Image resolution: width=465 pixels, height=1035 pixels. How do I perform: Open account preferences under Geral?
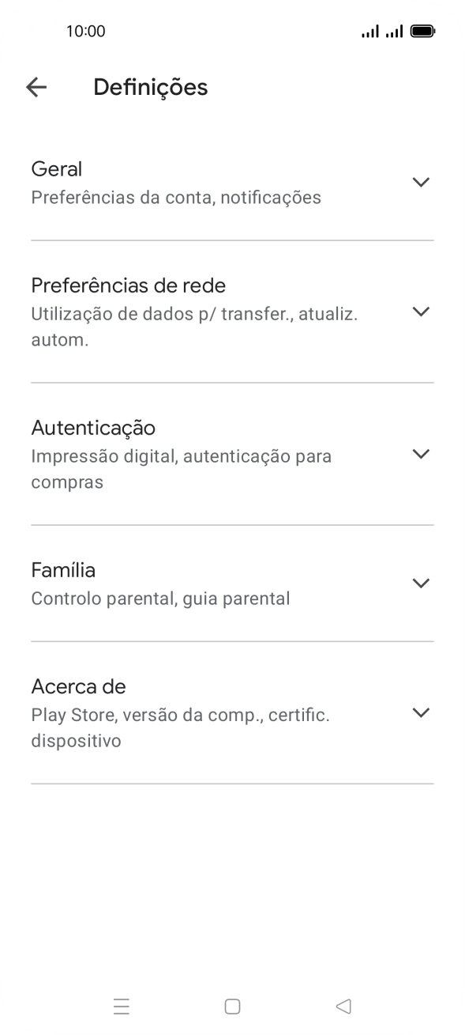(175, 197)
